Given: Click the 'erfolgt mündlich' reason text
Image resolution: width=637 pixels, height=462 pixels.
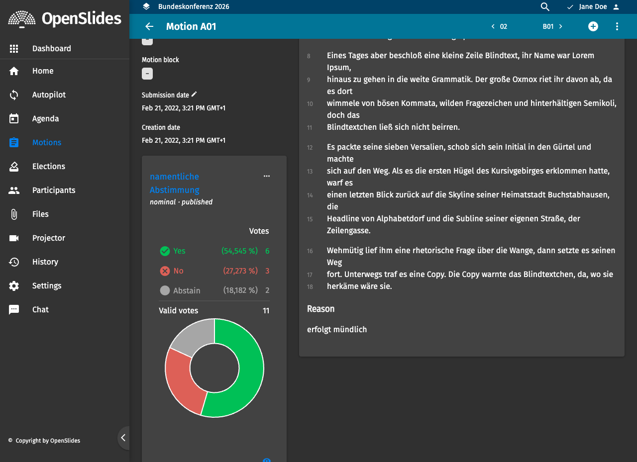Looking at the screenshot, I should pos(337,329).
